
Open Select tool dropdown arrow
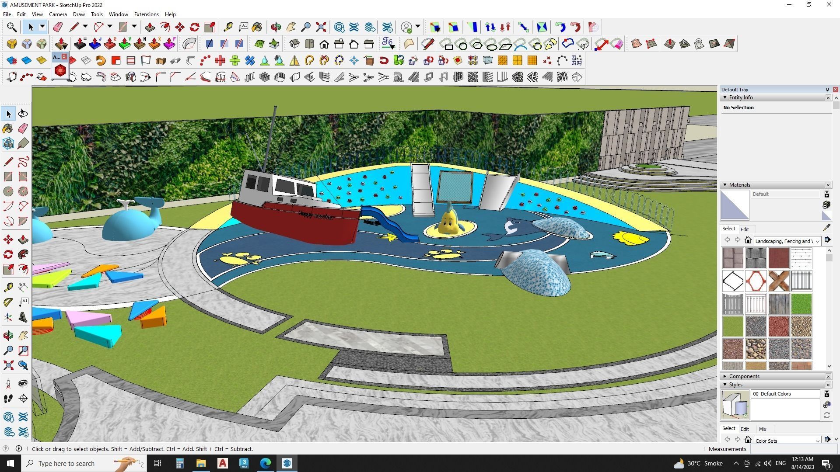pyautogui.click(x=42, y=27)
